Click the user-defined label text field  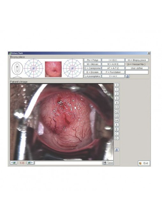(137, 72)
